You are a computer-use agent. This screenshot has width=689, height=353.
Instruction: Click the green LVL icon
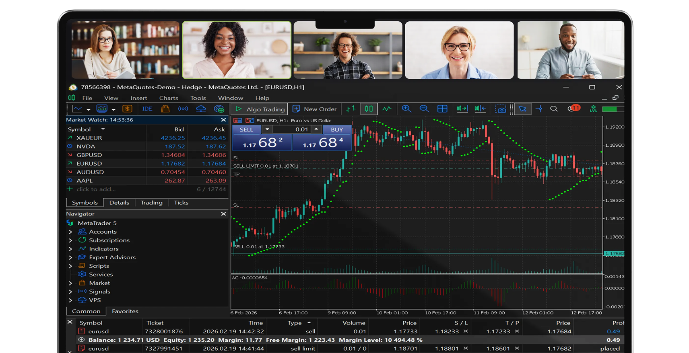594,109
